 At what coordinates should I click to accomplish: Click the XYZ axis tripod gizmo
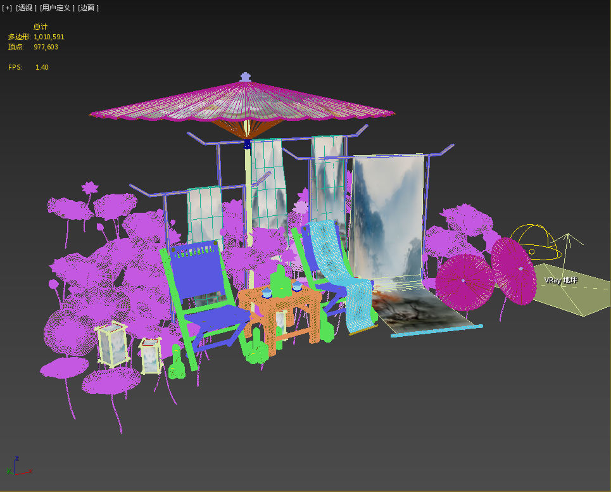(x=18, y=466)
